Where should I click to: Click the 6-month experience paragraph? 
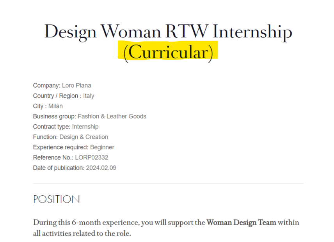point(166,228)
